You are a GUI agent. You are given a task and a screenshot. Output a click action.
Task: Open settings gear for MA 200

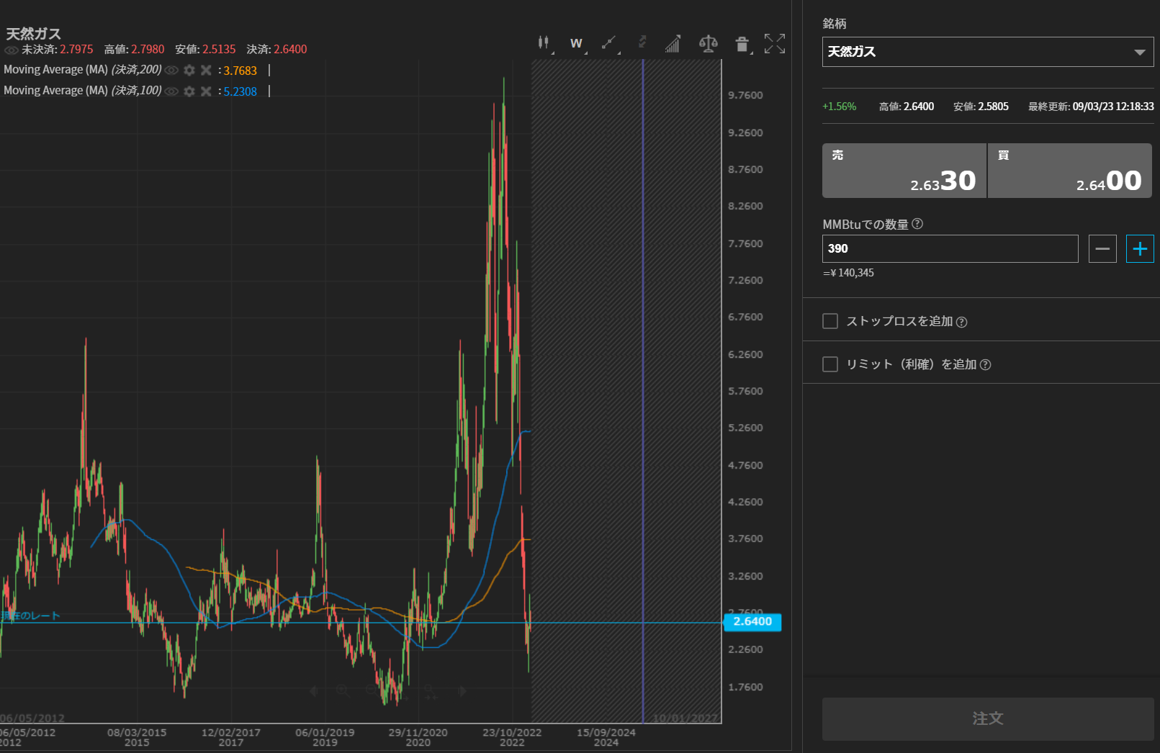pos(189,71)
